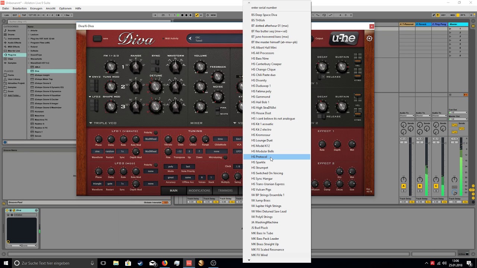The image size is (477, 268).
Task: Toggle the computer MIDI keyboard button
Action: click(x=438, y=15)
